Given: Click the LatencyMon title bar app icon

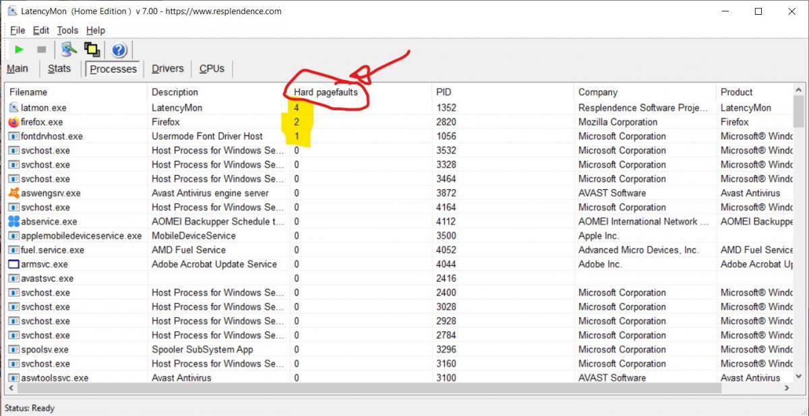Looking at the screenshot, I should point(11,11).
